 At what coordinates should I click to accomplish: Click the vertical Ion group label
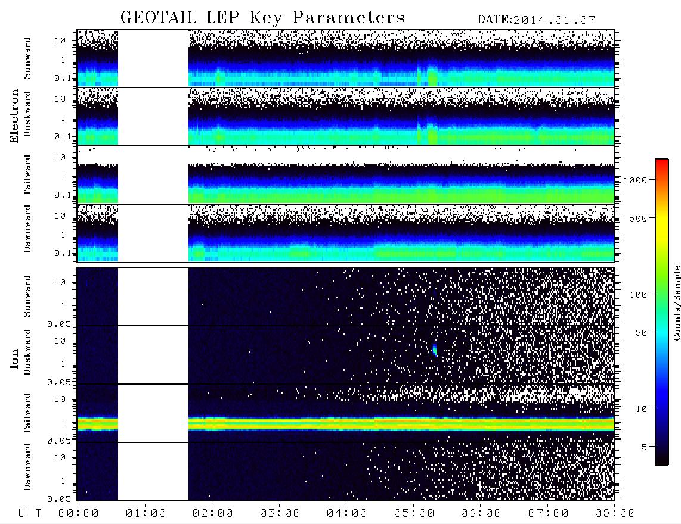14,360
